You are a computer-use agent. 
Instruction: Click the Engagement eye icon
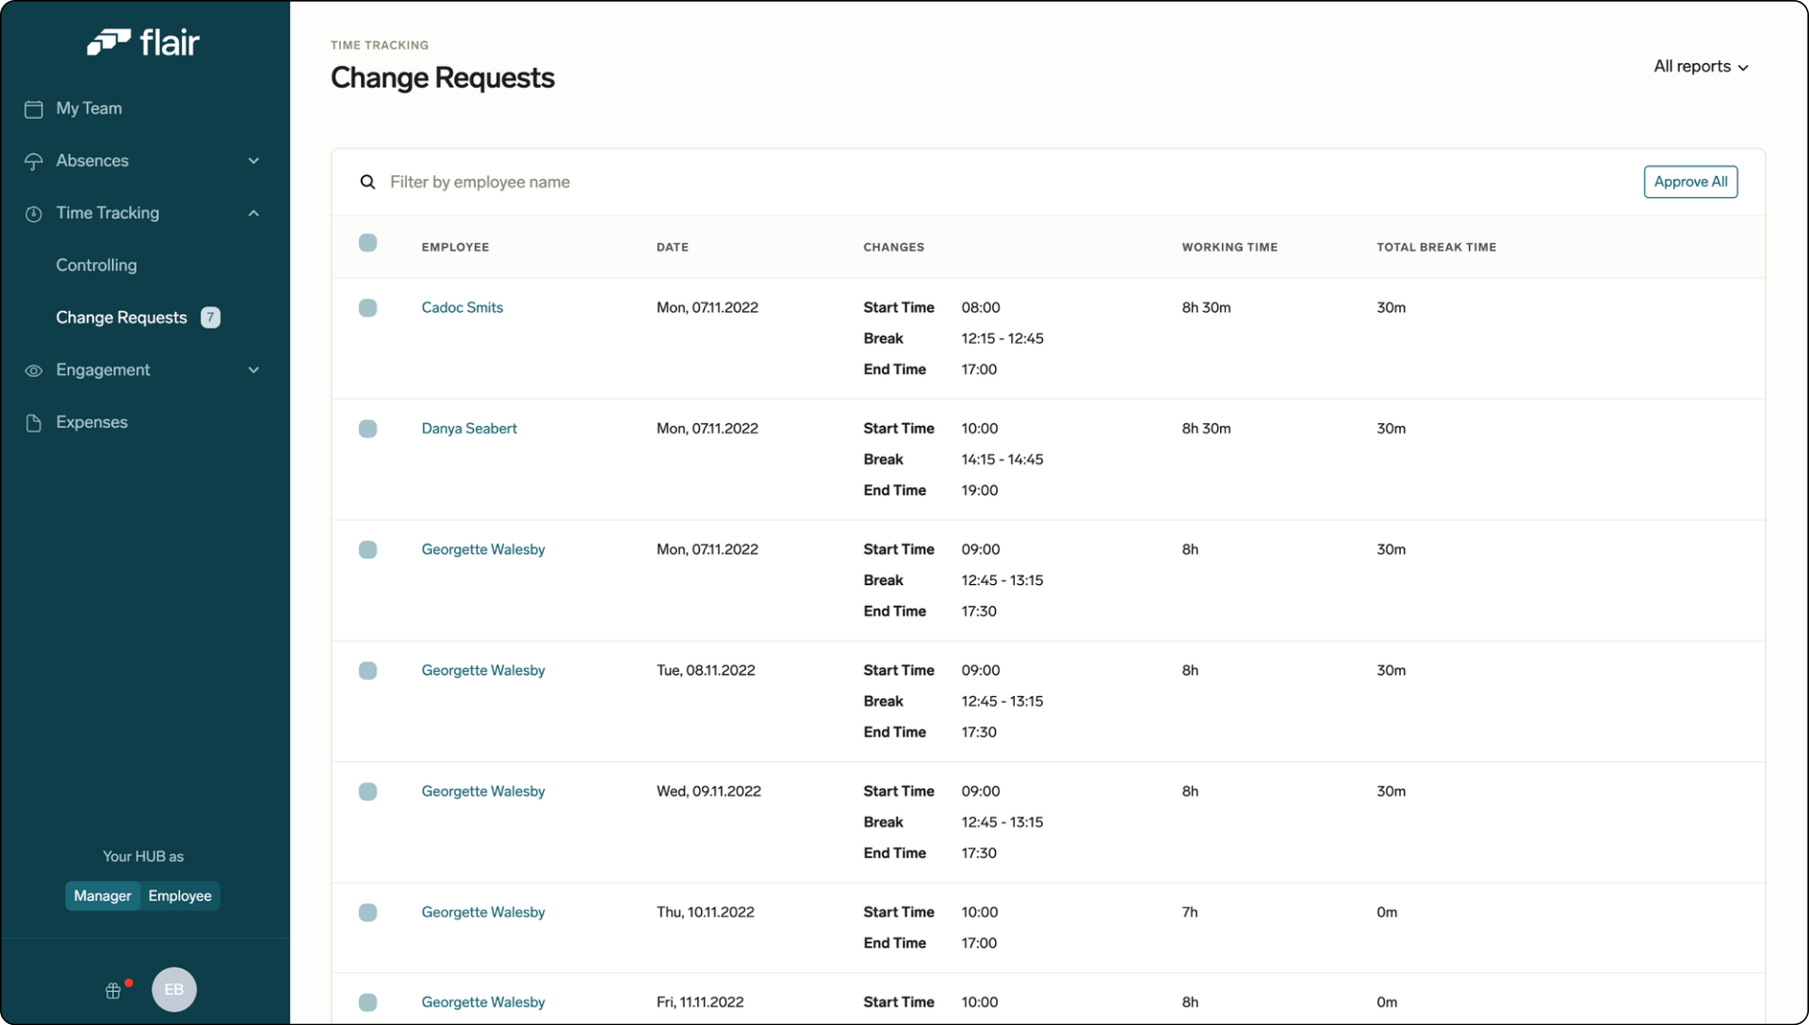(x=33, y=370)
